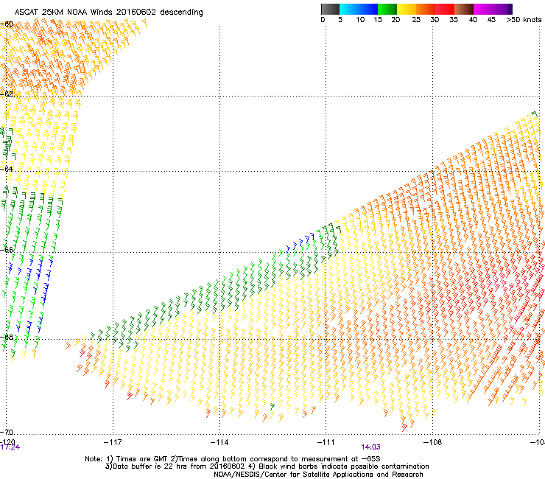Image resolution: width=545 pixels, height=479 pixels.
Task: Click the legend label '25'
Action: (416, 20)
